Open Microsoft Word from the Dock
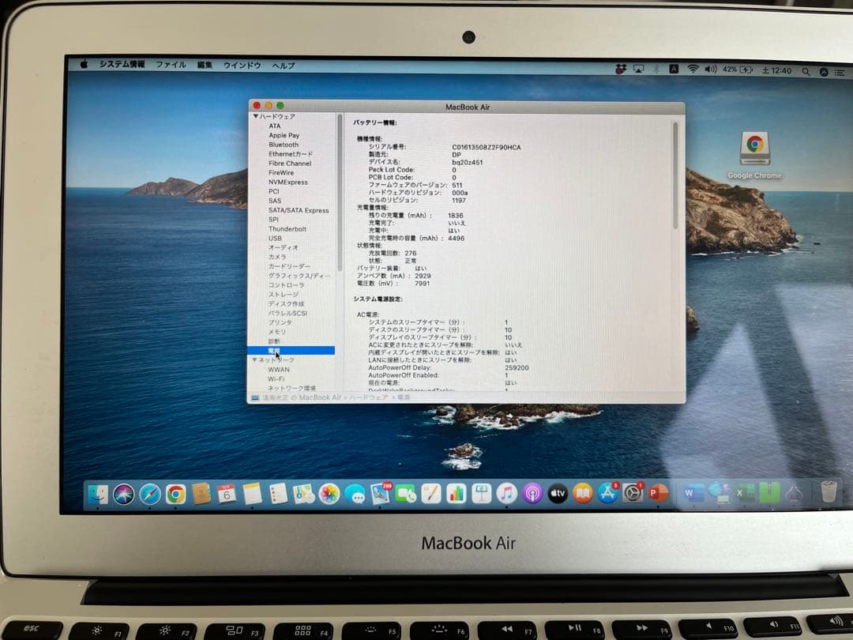Viewport: 853px width, 640px height. pyautogui.click(x=693, y=492)
